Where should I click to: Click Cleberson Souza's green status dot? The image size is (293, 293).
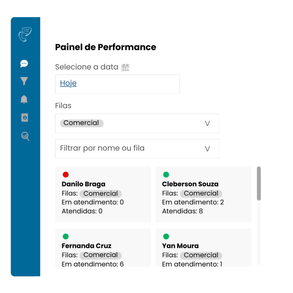coord(166,175)
